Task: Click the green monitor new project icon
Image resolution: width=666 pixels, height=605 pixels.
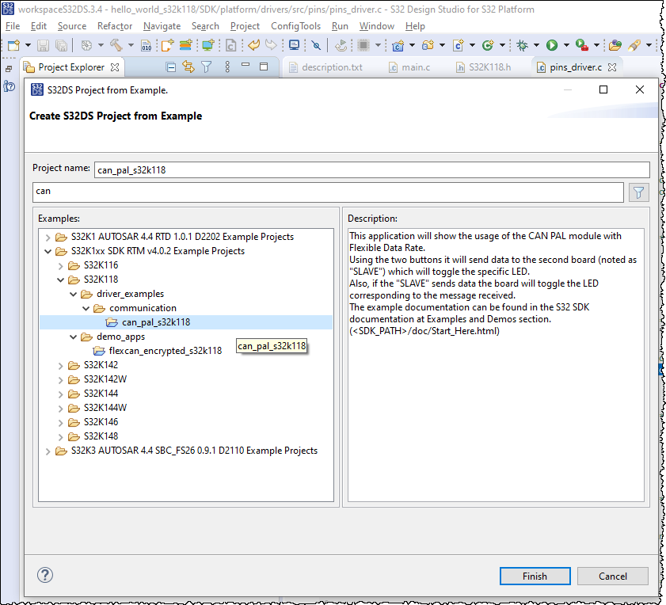Action: 208,45
